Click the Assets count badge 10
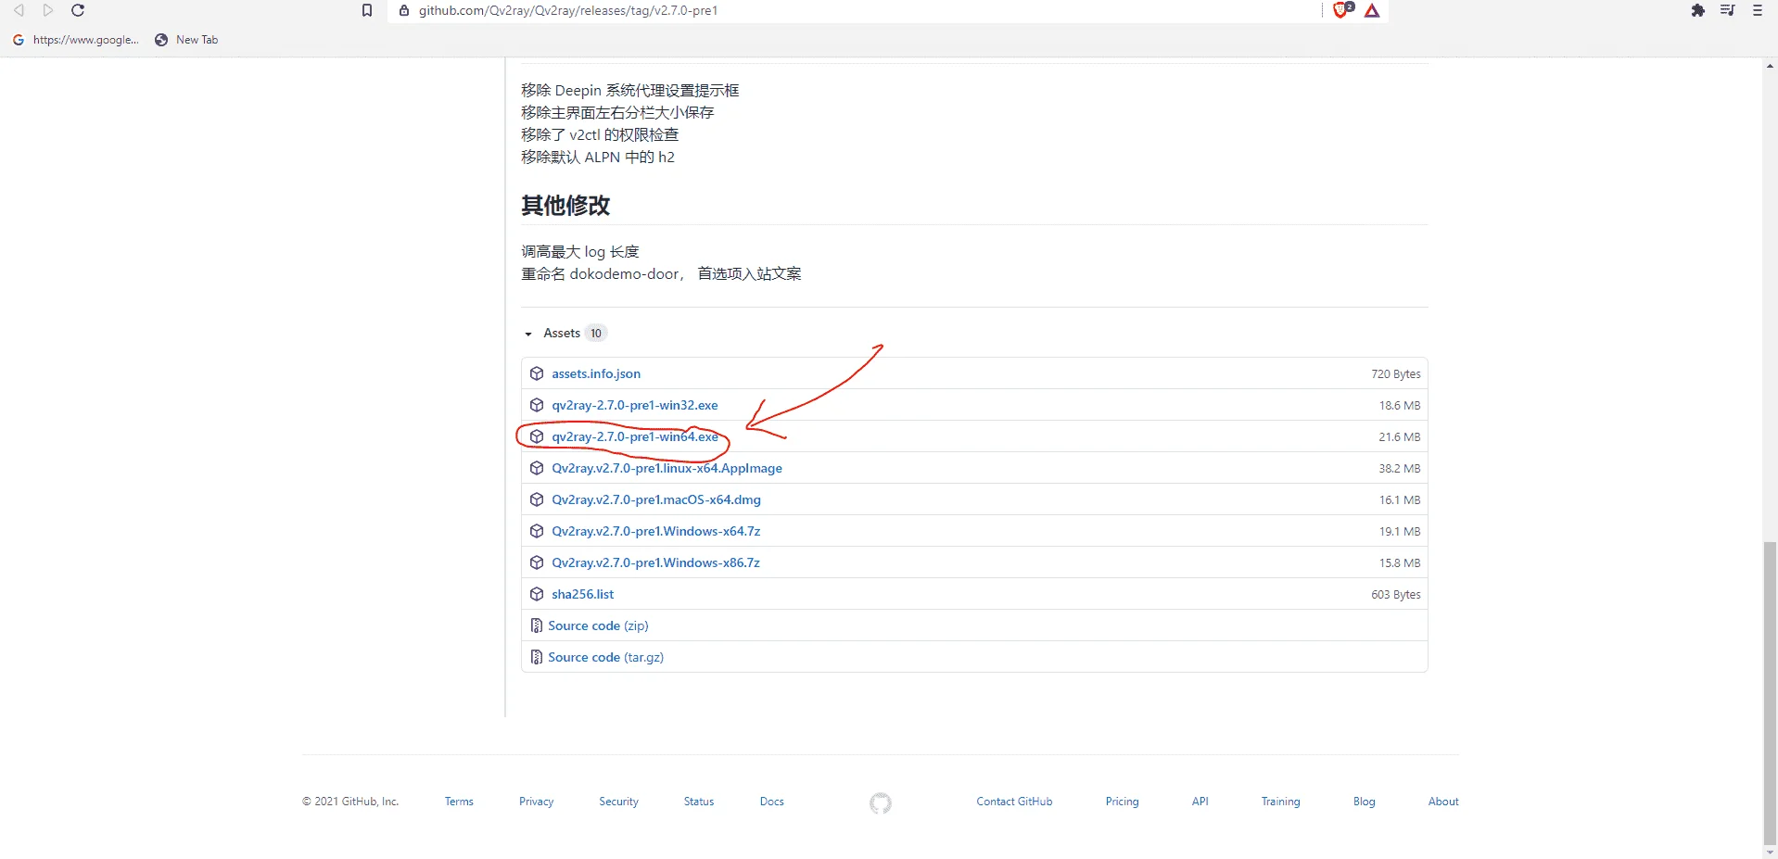The image size is (1778, 859). [x=596, y=334]
